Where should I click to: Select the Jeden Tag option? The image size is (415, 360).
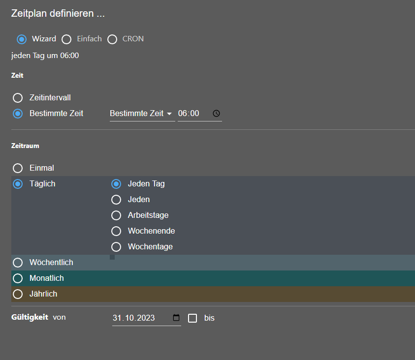(116, 184)
